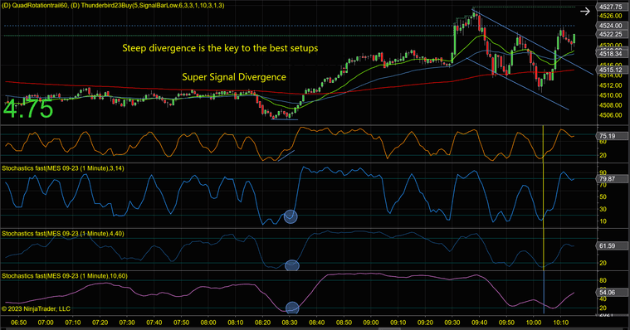Click the 61.59 value marker on the 4,40 panel
The image size is (630, 330).
(611, 245)
